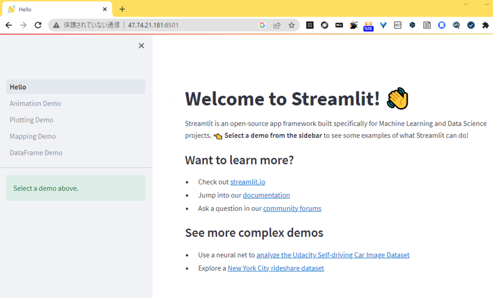Go to Mapping Demo page
The height and width of the screenshot is (298, 493).
point(33,136)
